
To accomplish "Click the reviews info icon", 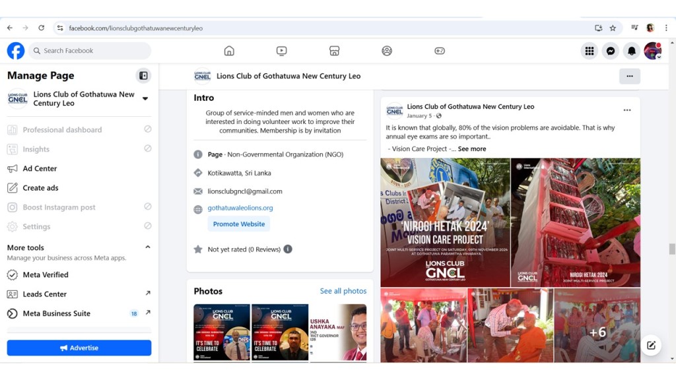I will [288, 249].
